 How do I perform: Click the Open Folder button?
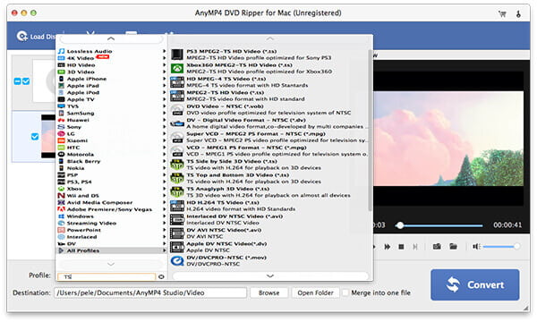(315, 292)
